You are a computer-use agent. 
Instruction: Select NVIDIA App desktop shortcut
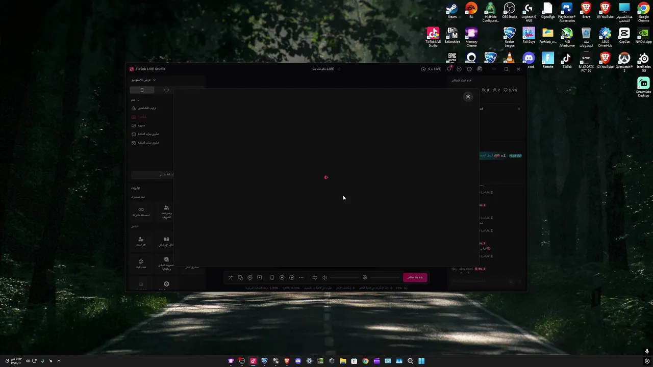point(644,35)
